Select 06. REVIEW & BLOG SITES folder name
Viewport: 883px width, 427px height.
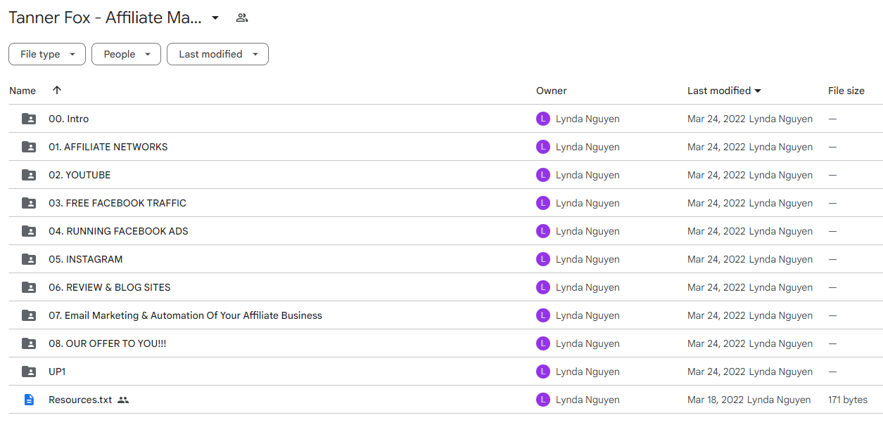(x=110, y=287)
